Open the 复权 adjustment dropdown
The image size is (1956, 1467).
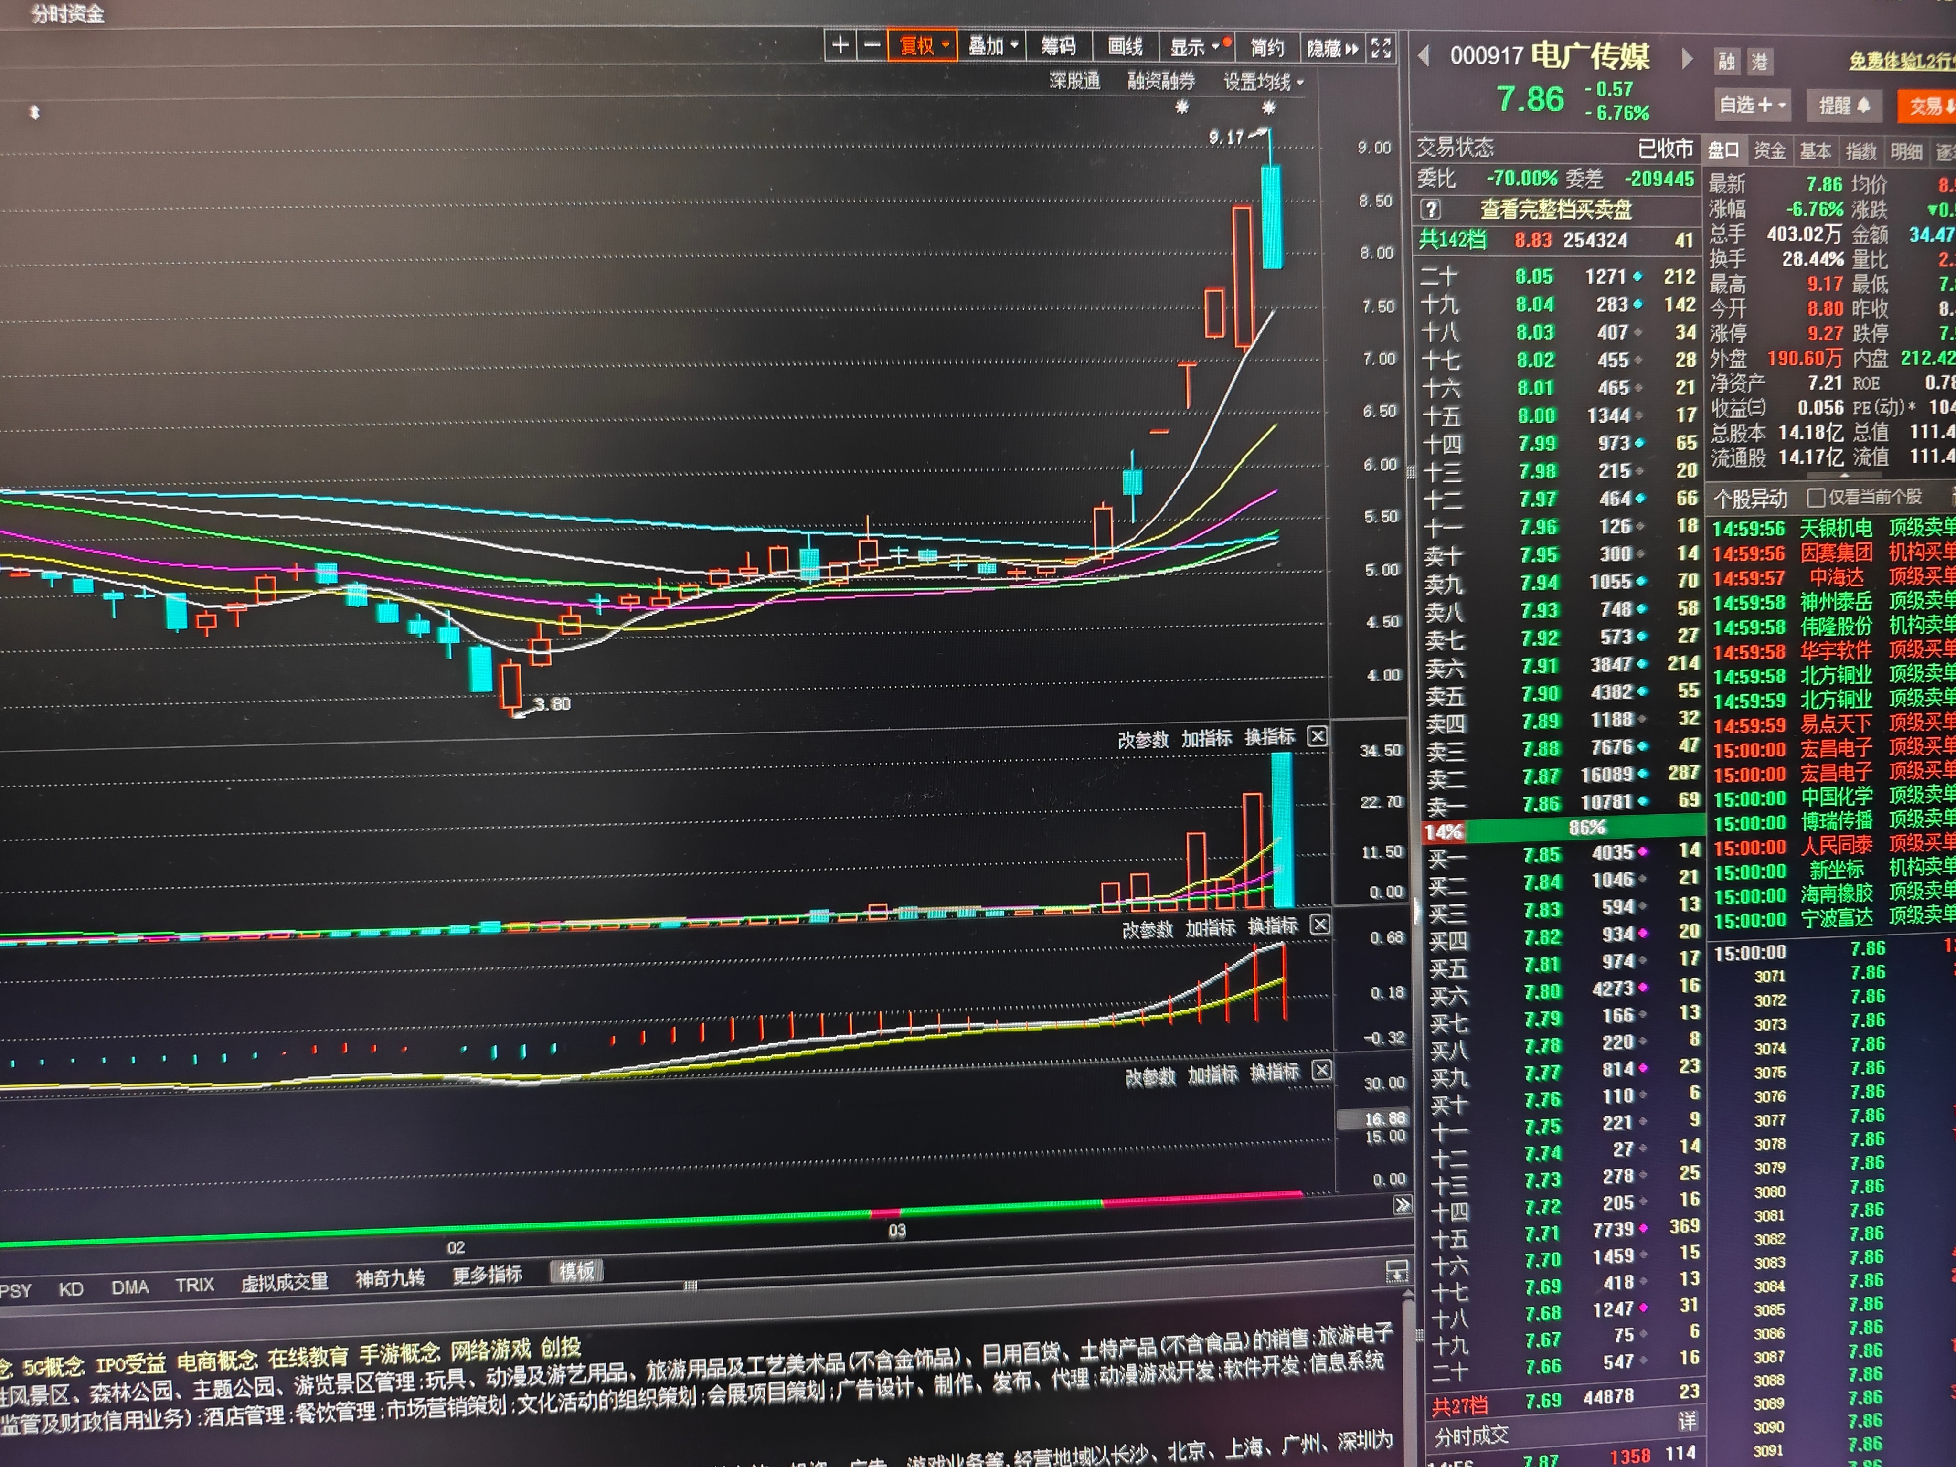pyautogui.click(x=923, y=46)
